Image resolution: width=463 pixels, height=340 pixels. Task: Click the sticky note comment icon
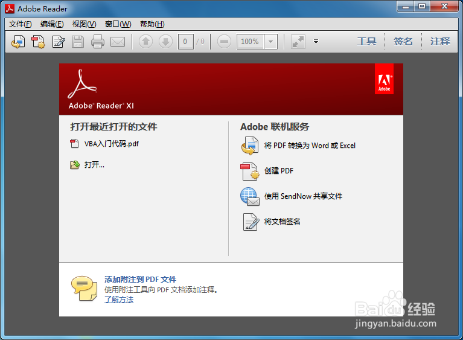pyautogui.click(x=84, y=288)
